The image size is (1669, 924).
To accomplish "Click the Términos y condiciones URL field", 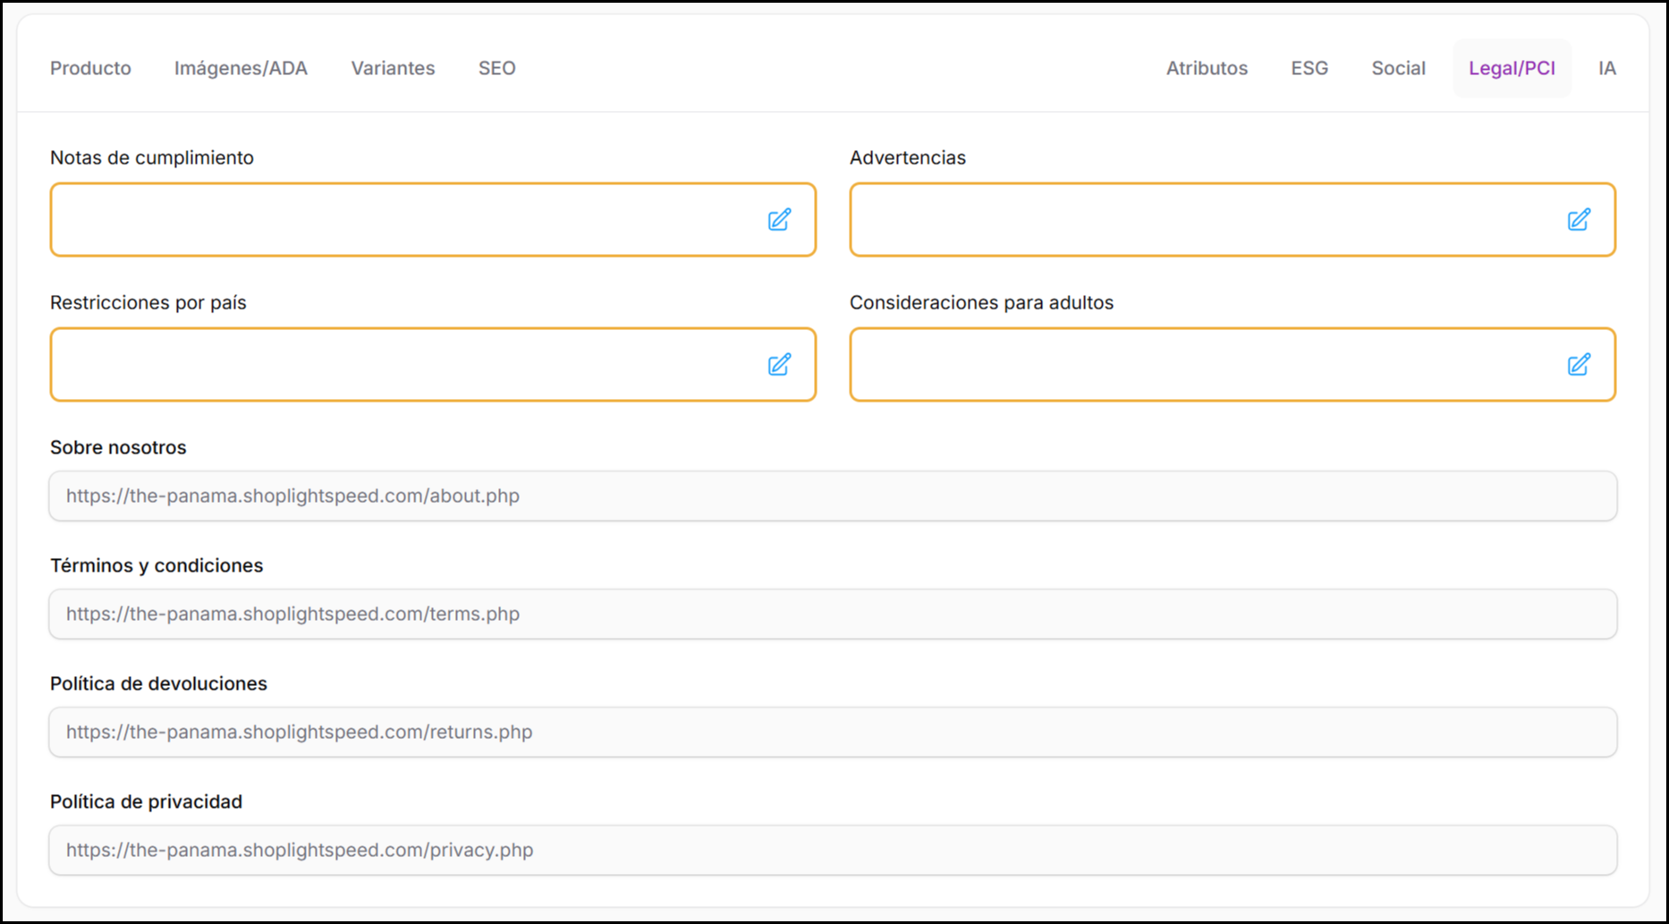I will point(832,615).
